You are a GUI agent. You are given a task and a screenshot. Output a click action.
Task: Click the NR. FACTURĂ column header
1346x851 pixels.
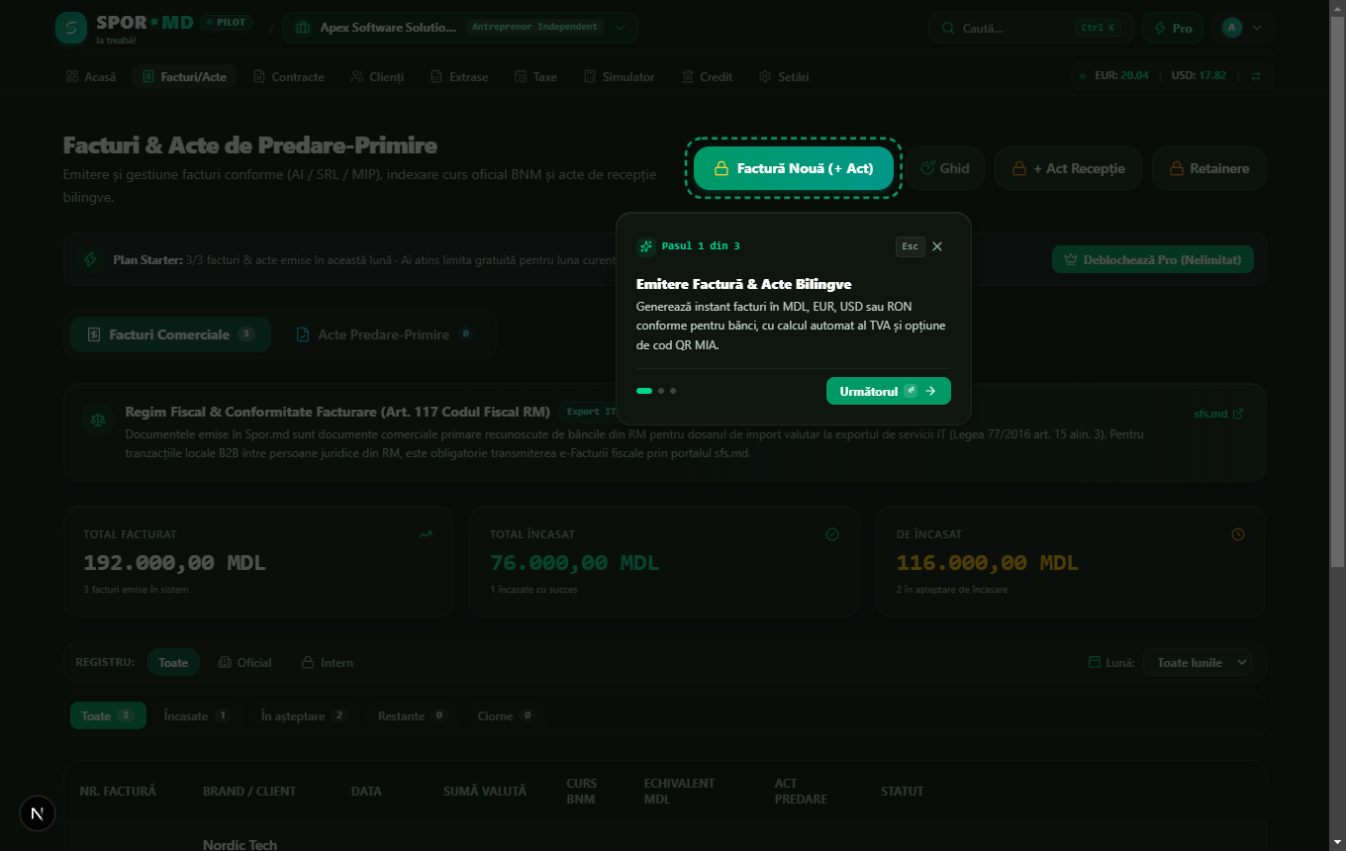coord(118,791)
